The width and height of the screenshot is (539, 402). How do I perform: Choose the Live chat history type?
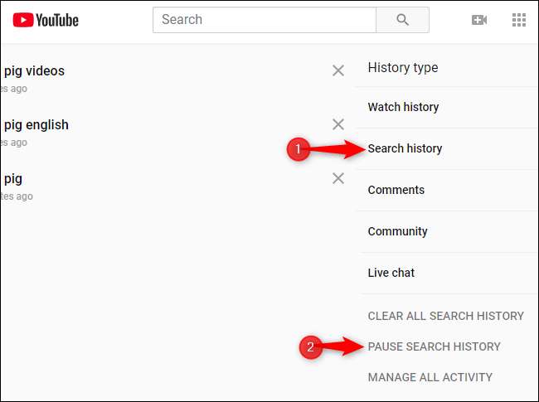click(x=391, y=273)
